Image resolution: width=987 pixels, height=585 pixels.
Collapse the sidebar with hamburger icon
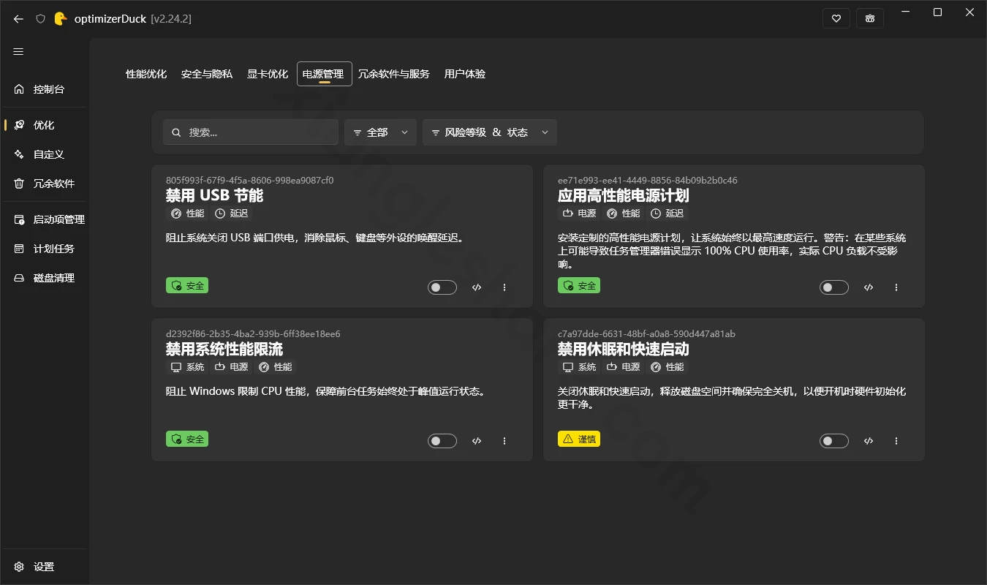click(x=18, y=52)
